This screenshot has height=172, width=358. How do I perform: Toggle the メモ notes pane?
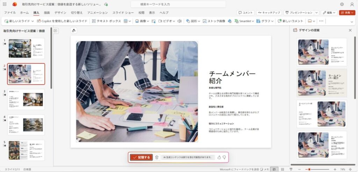click(264, 169)
